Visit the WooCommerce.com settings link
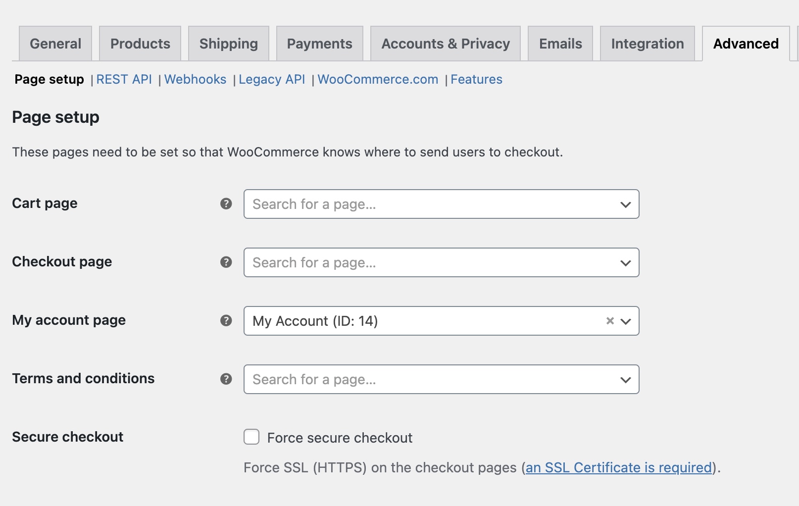 378,79
